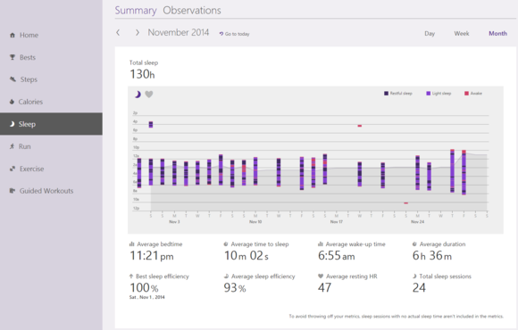Select the Sleep sidebar item
The height and width of the screenshot is (330, 518).
(x=51, y=124)
